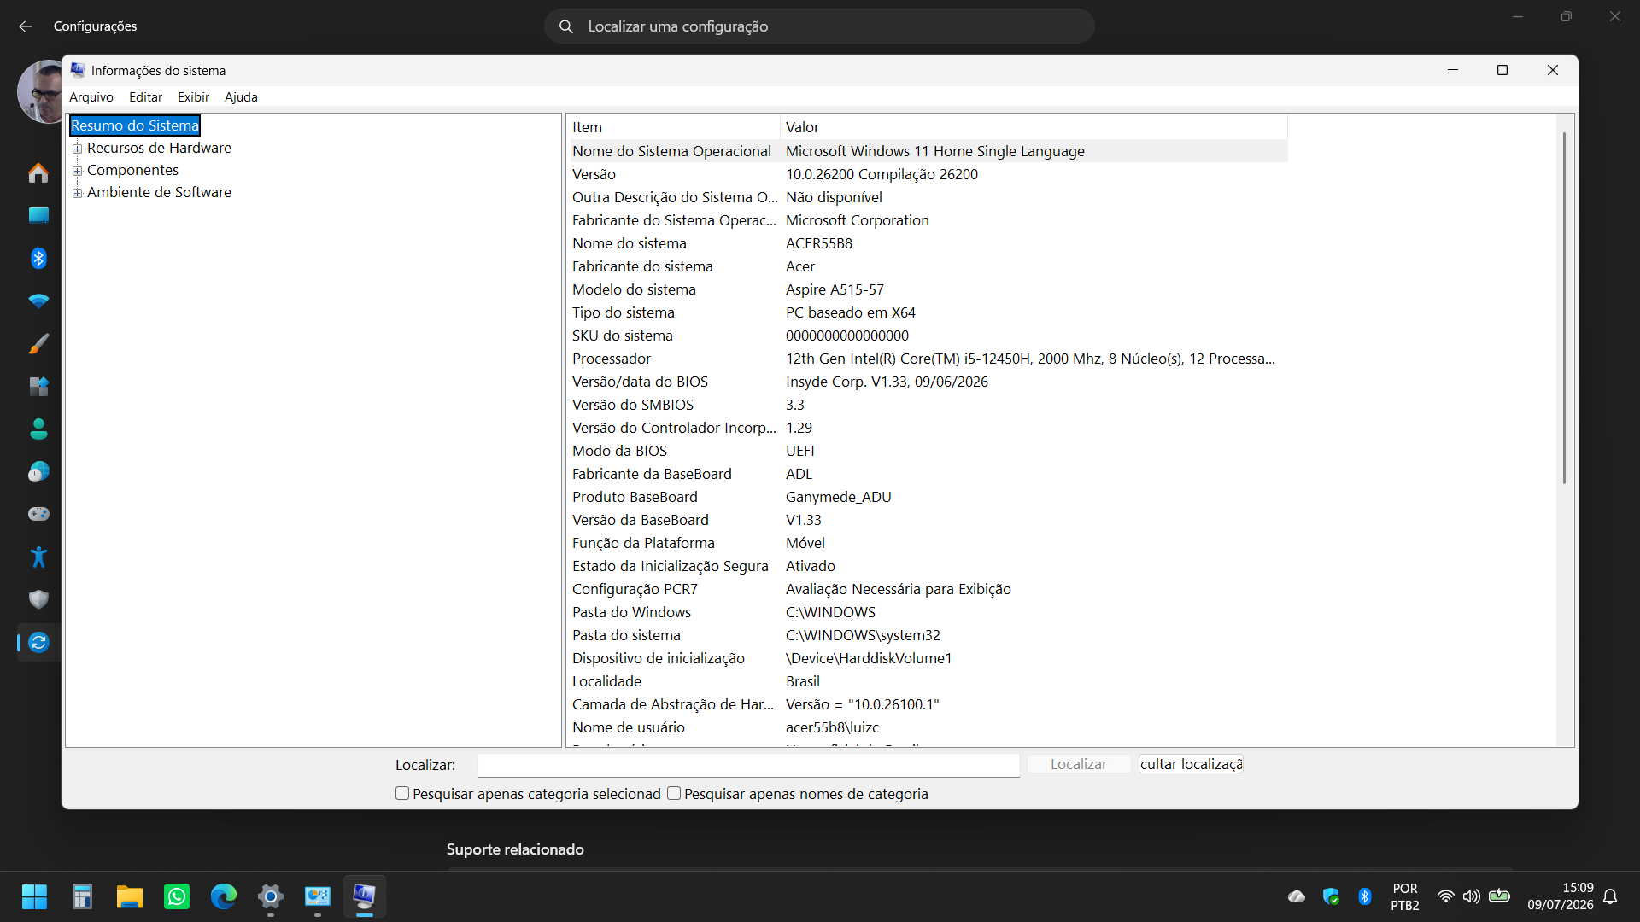This screenshot has height=922, width=1640.
Task: Click the value Ganymede_ADU
Action: pos(838,497)
